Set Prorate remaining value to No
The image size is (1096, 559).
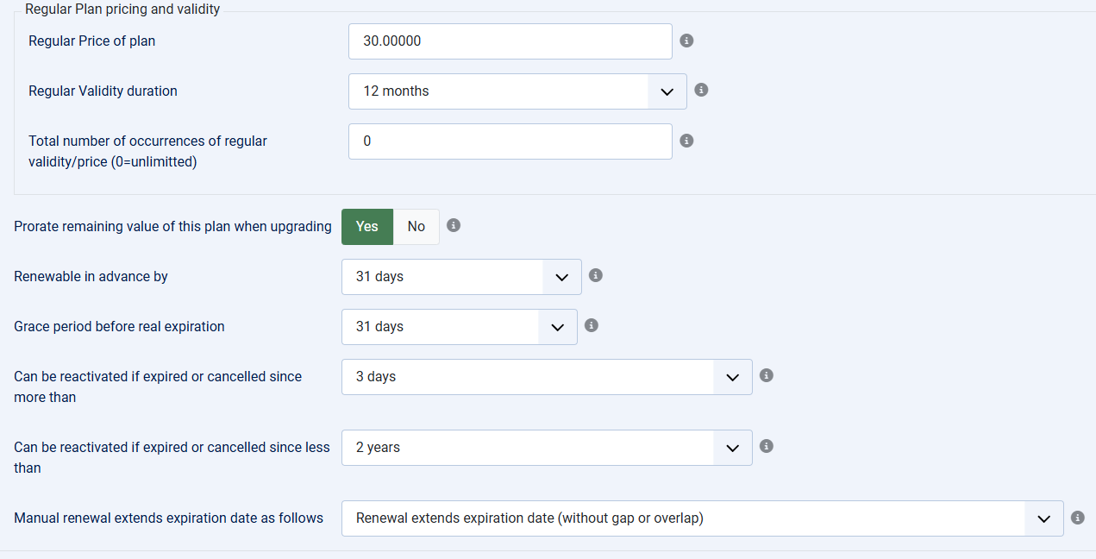416,226
